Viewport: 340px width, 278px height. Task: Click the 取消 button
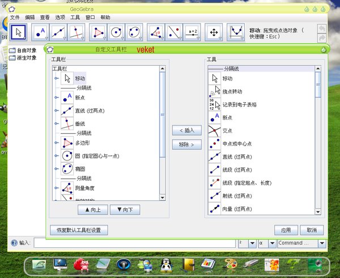(312, 230)
